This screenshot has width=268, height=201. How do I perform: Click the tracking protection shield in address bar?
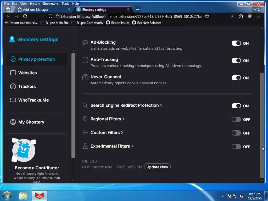coord(51,16)
